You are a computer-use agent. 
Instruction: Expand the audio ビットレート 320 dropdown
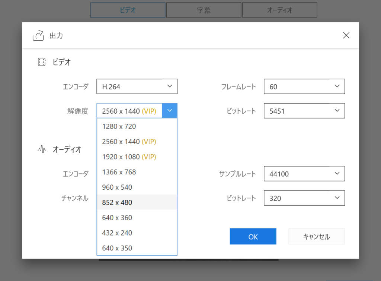coord(304,198)
